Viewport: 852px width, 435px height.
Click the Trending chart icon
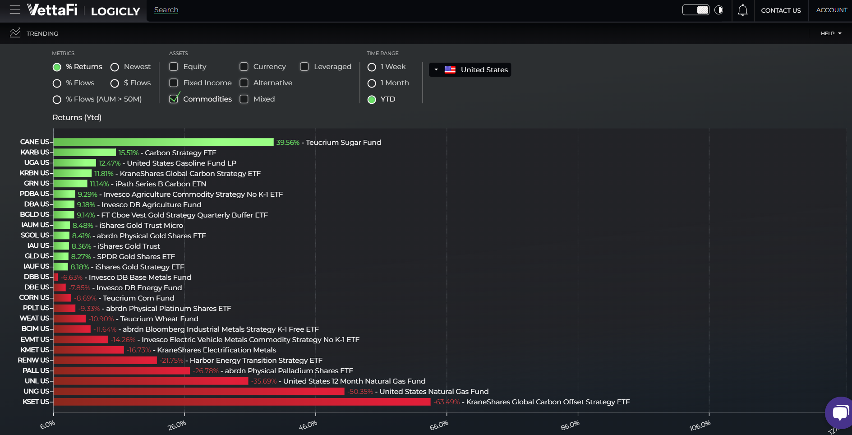click(x=15, y=33)
